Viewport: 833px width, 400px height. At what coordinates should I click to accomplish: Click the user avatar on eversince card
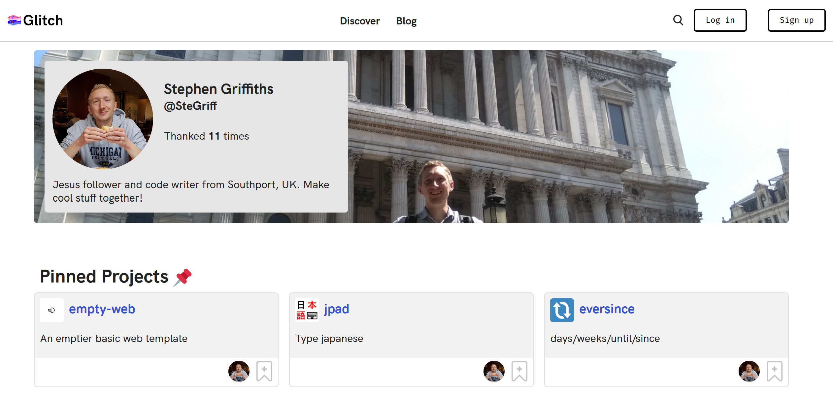[x=749, y=371]
